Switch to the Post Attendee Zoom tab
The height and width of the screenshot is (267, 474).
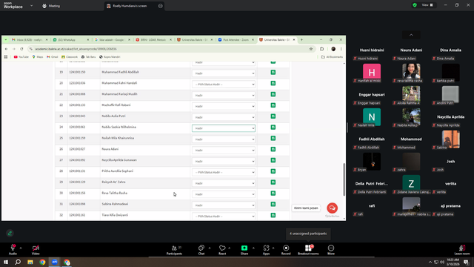click(236, 39)
